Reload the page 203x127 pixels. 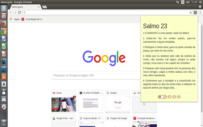[19, 13]
